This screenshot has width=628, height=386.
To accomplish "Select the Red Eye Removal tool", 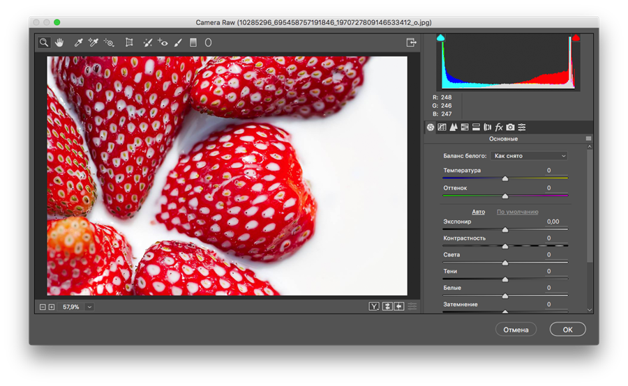I will pos(163,43).
